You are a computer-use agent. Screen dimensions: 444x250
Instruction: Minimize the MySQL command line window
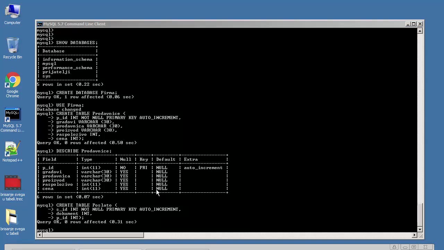tap(408, 24)
